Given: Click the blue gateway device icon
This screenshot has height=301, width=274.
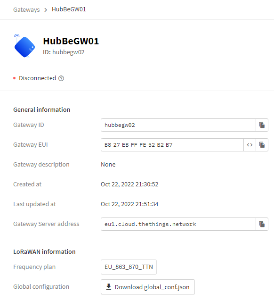Looking at the screenshot, I should coord(24,46).
